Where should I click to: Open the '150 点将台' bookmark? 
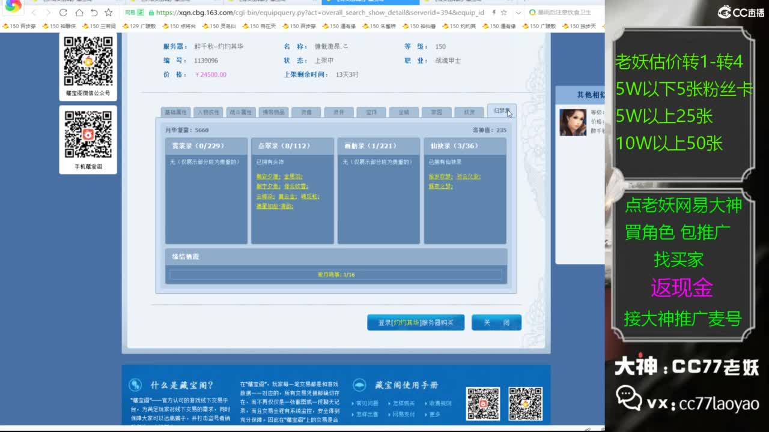(x=179, y=26)
